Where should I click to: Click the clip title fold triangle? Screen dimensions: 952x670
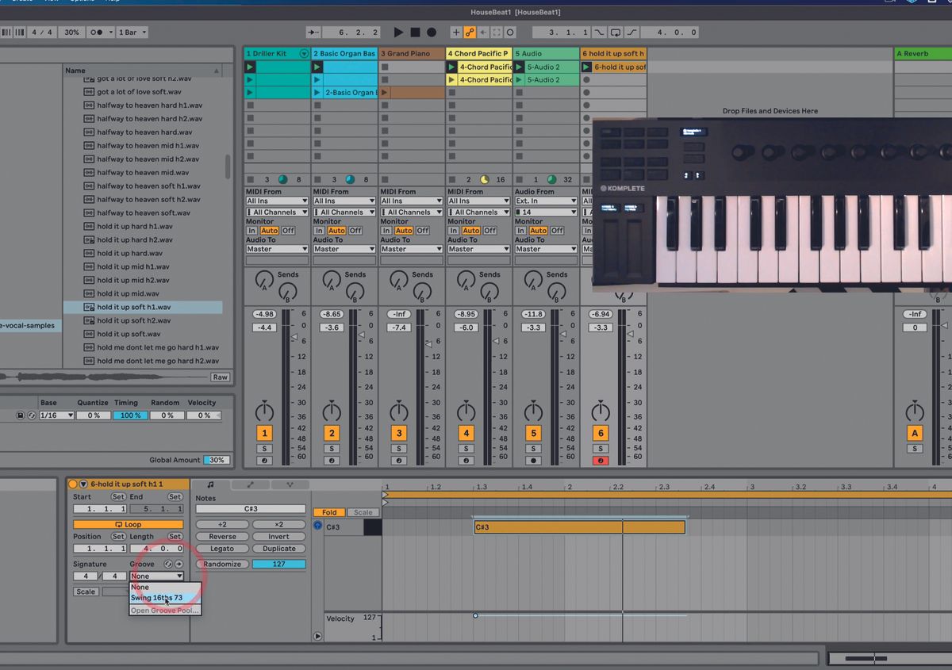(x=83, y=484)
